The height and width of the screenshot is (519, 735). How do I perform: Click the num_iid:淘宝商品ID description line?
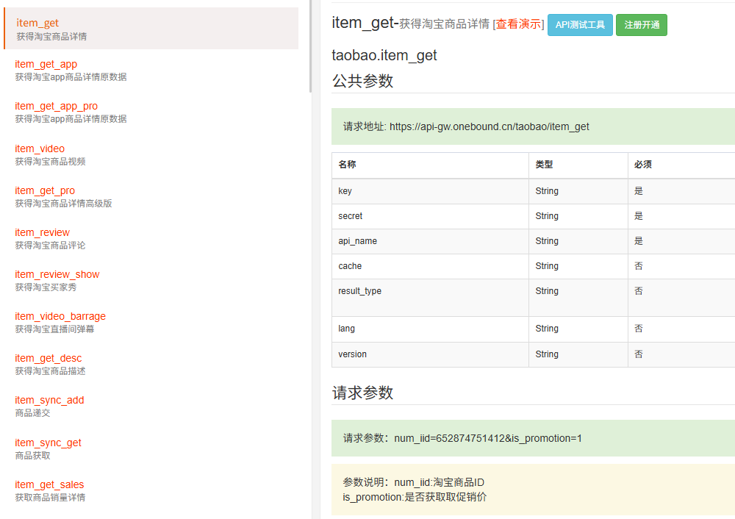440,482
